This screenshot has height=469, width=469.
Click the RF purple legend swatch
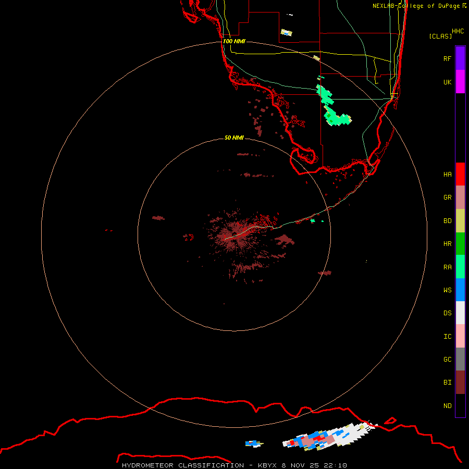pos(460,58)
